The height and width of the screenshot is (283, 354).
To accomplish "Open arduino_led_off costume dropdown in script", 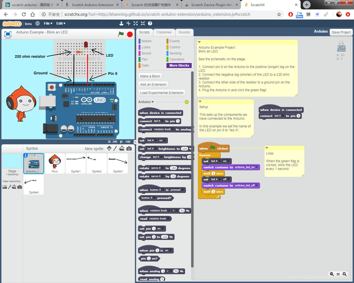I will click(246, 185).
